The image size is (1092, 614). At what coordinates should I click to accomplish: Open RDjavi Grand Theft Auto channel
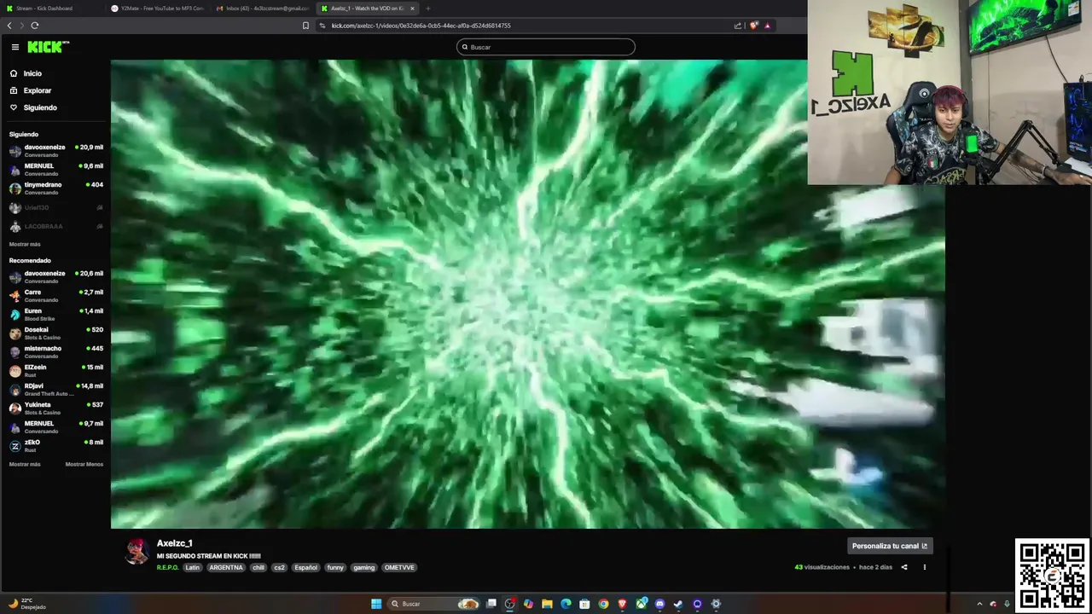pos(55,389)
